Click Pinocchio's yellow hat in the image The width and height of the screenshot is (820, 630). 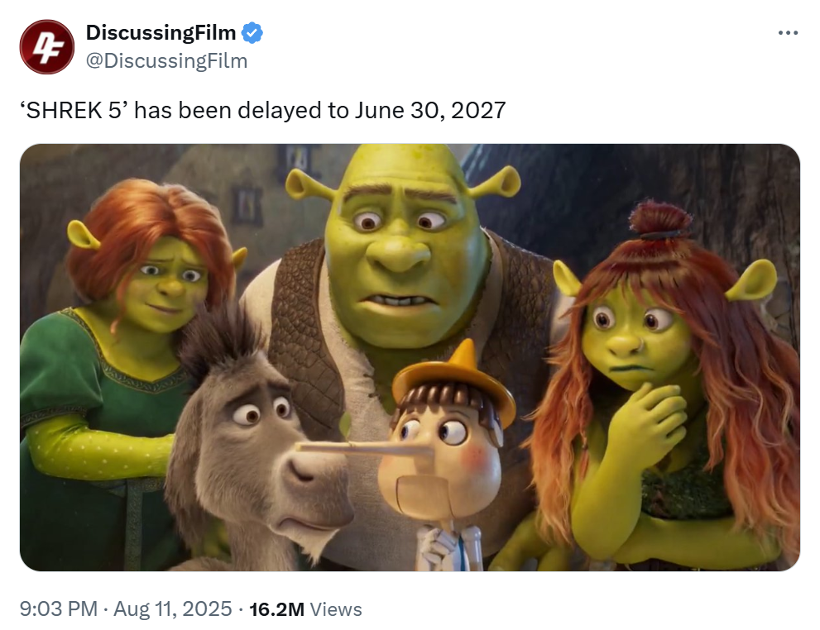(454, 377)
